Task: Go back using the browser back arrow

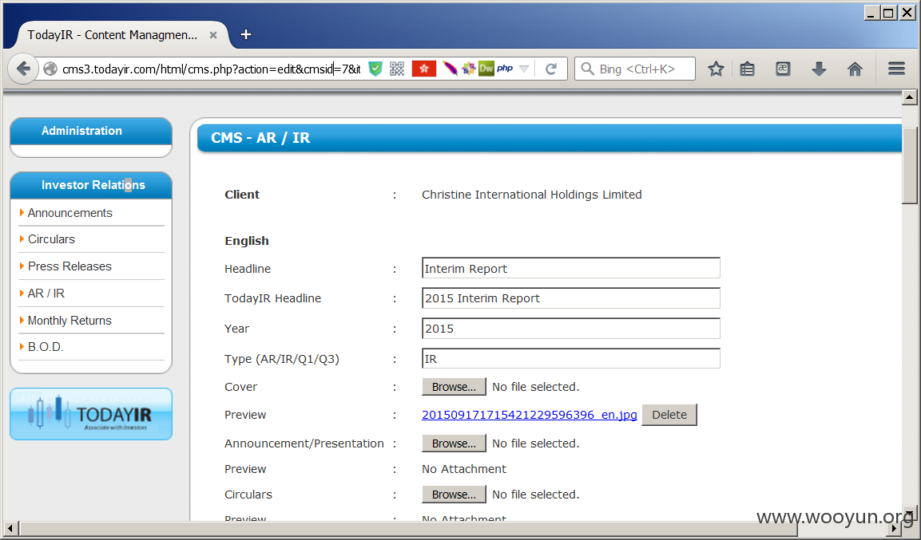Action: 23,69
